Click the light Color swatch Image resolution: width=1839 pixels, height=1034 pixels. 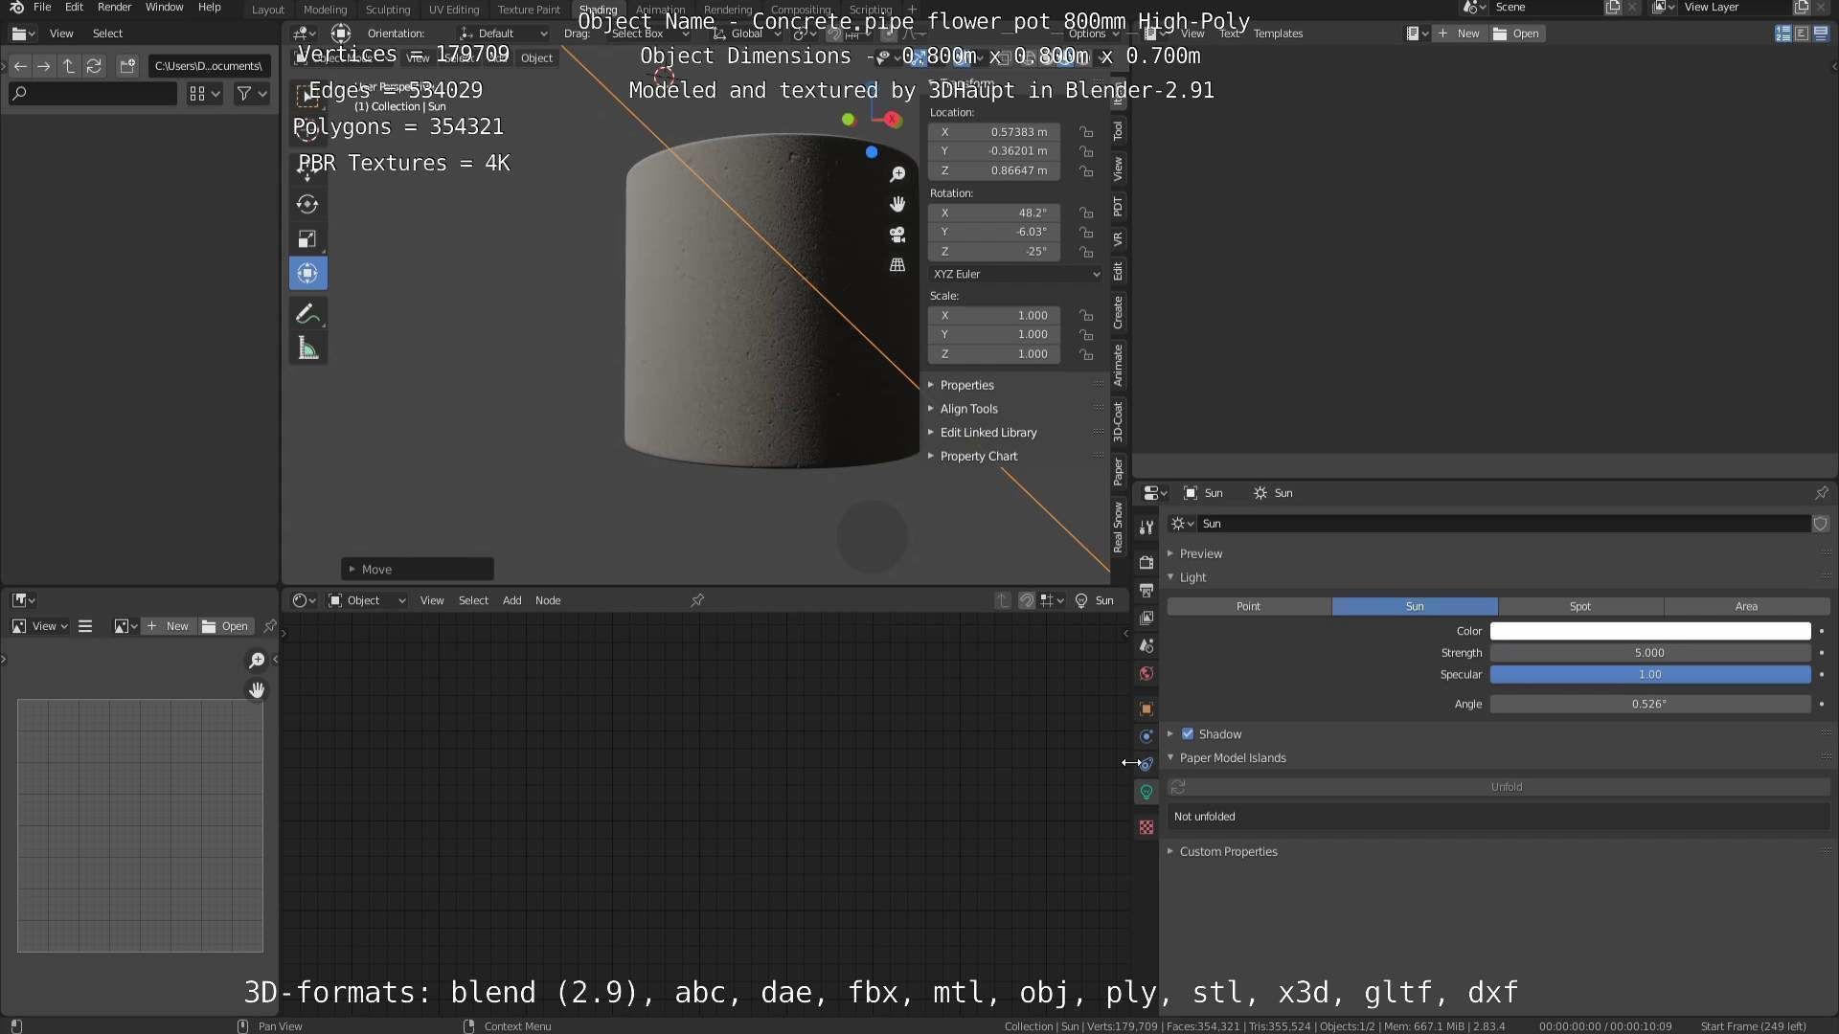click(1649, 631)
